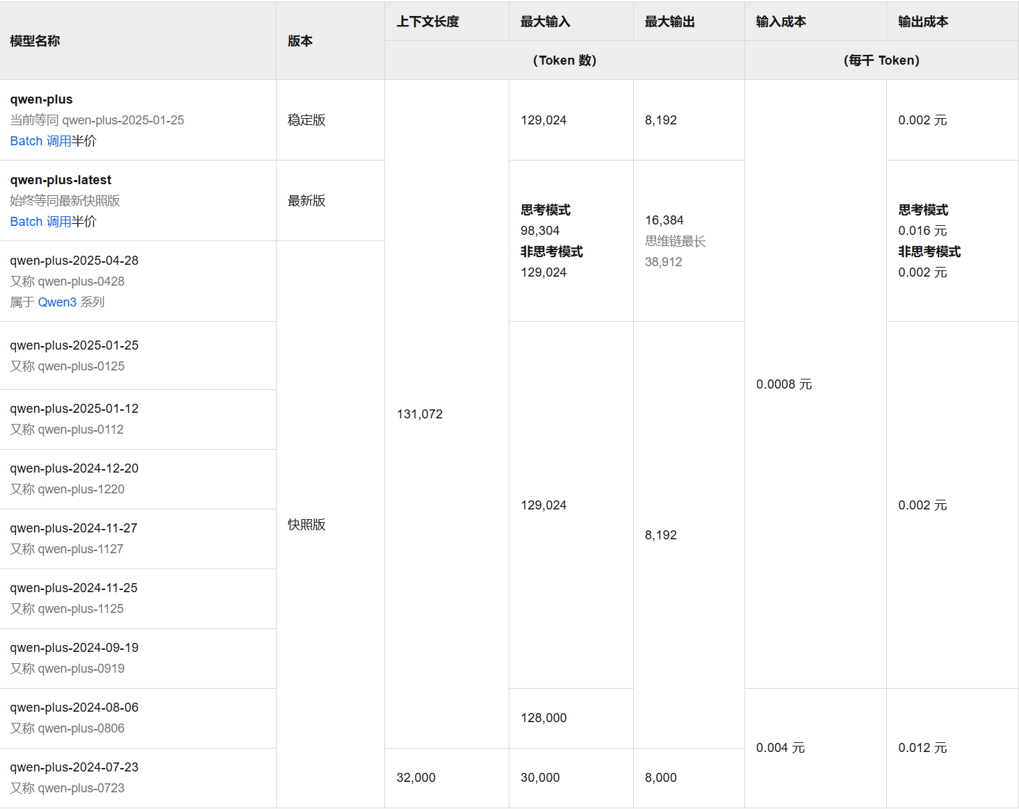Select the alias 又称 qwen-plus-0428
Viewport: 1019px width, 809px height.
[67, 281]
